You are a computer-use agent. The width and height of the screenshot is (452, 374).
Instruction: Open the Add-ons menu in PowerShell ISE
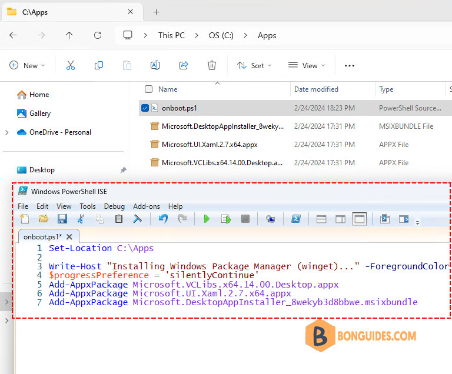147,206
